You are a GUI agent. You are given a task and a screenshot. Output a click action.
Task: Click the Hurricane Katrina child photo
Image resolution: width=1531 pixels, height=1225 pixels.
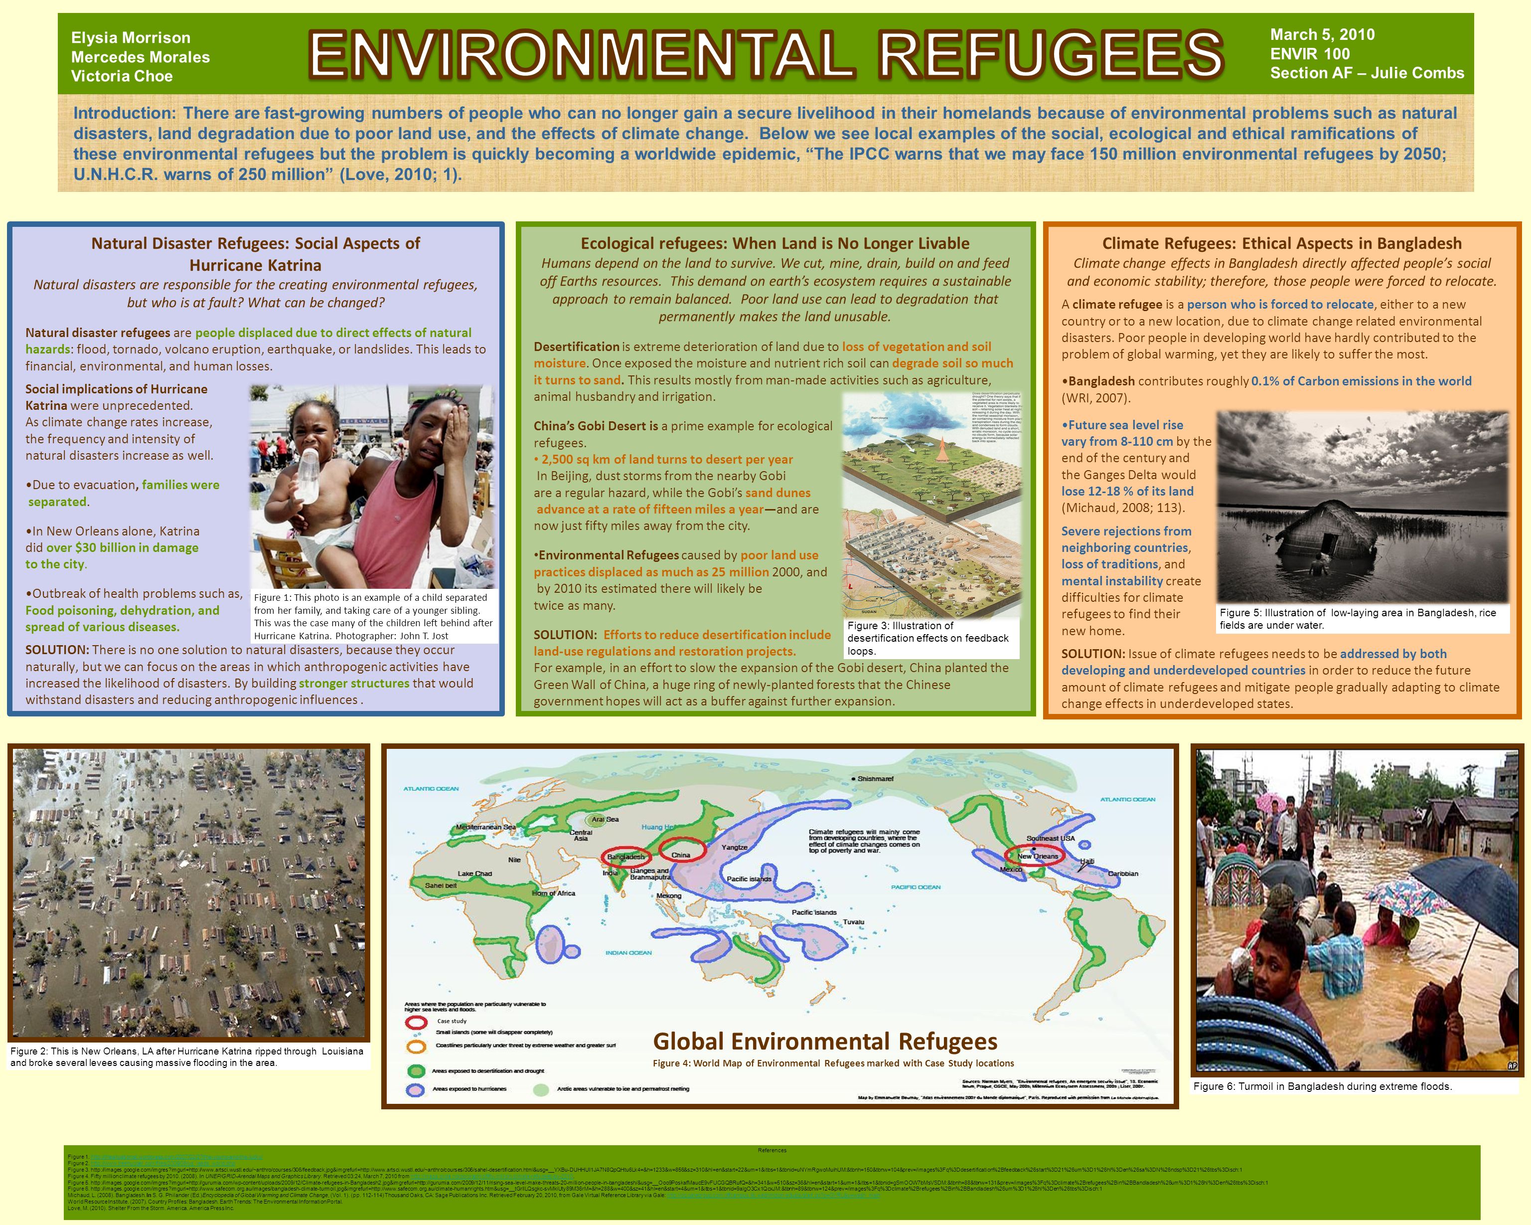[x=373, y=487]
